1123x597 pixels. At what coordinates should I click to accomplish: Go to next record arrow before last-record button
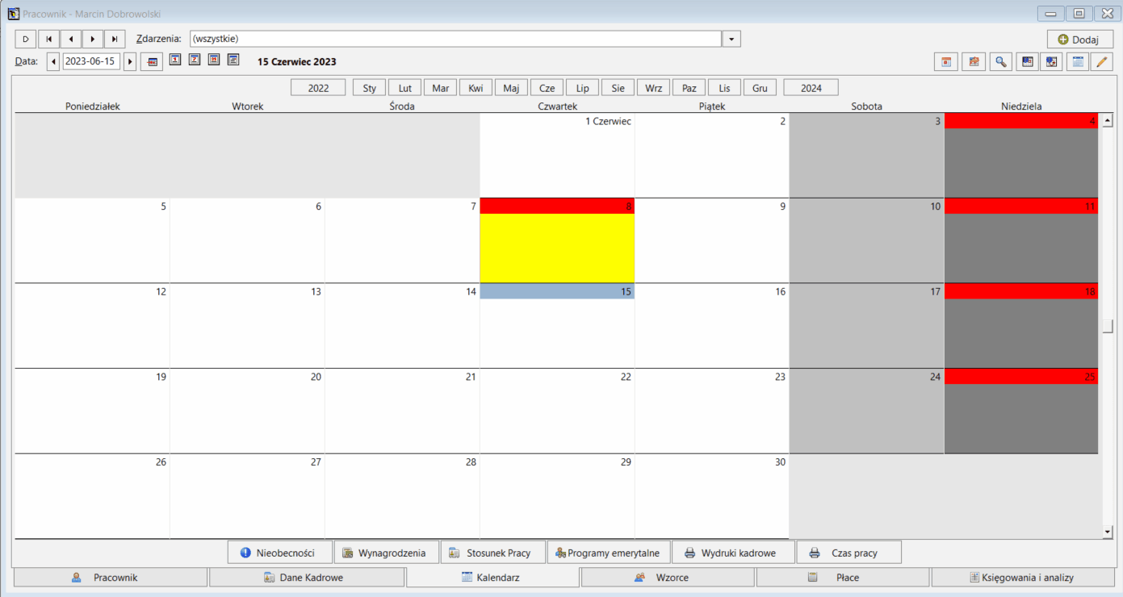click(x=93, y=39)
